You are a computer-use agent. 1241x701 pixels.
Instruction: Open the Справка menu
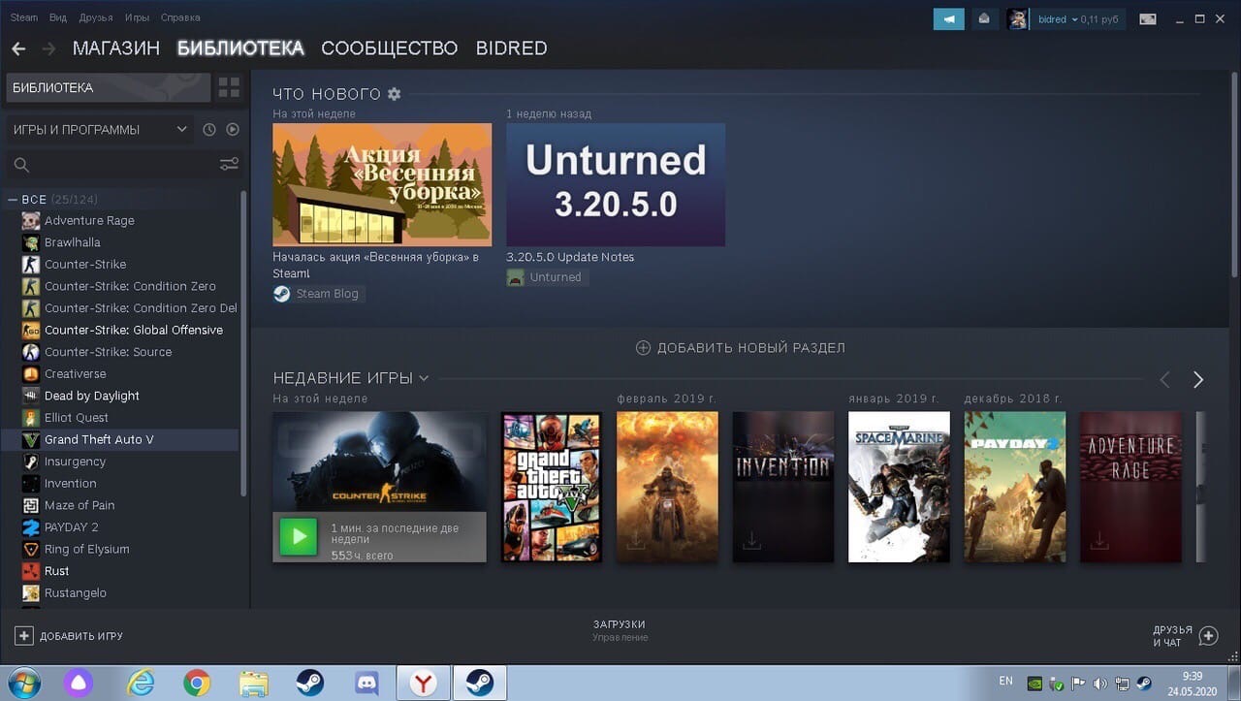tap(180, 17)
